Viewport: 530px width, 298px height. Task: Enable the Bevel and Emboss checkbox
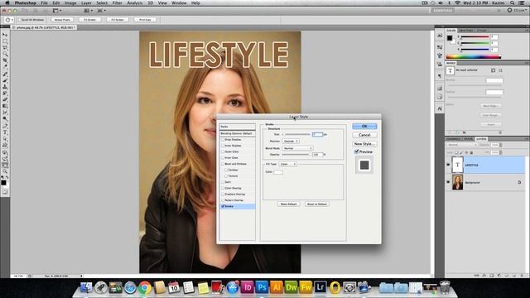point(223,164)
